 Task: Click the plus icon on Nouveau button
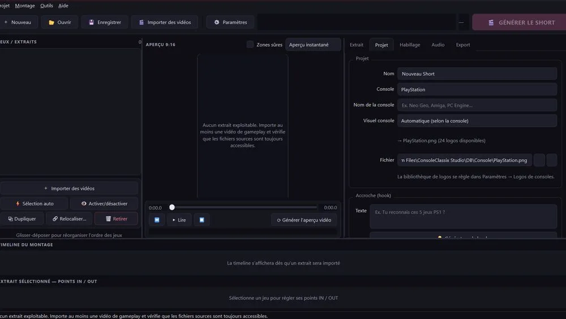point(6,22)
